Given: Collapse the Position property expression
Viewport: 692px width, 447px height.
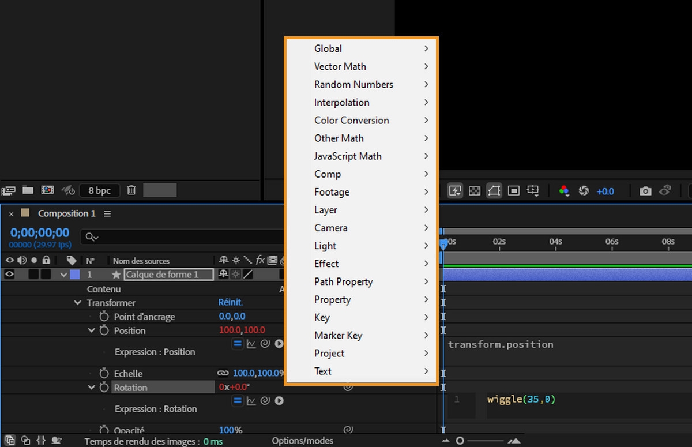Looking at the screenshot, I should pyautogui.click(x=91, y=330).
